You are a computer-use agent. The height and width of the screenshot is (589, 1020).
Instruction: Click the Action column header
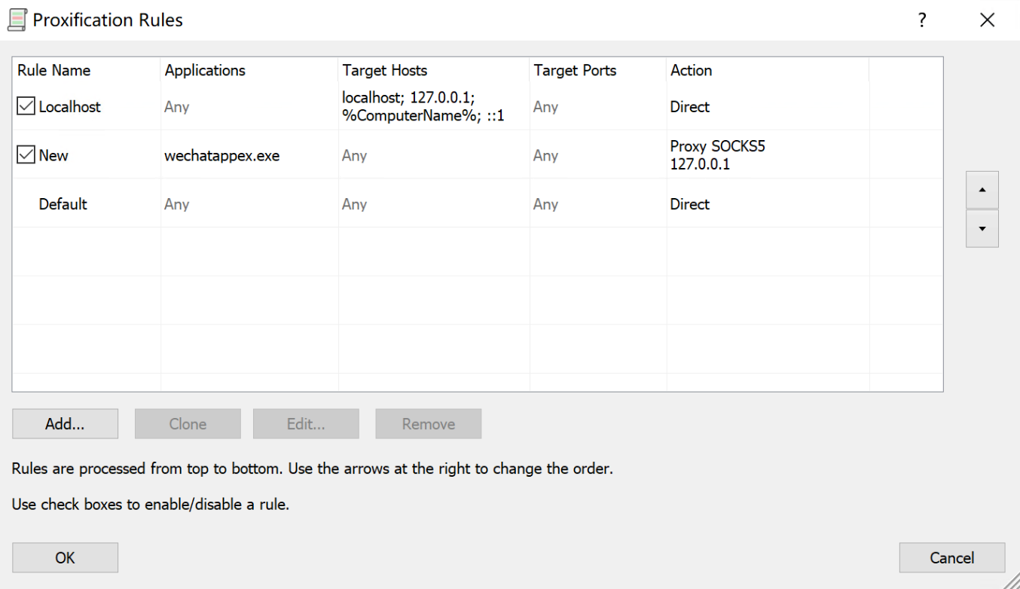coord(691,70)
